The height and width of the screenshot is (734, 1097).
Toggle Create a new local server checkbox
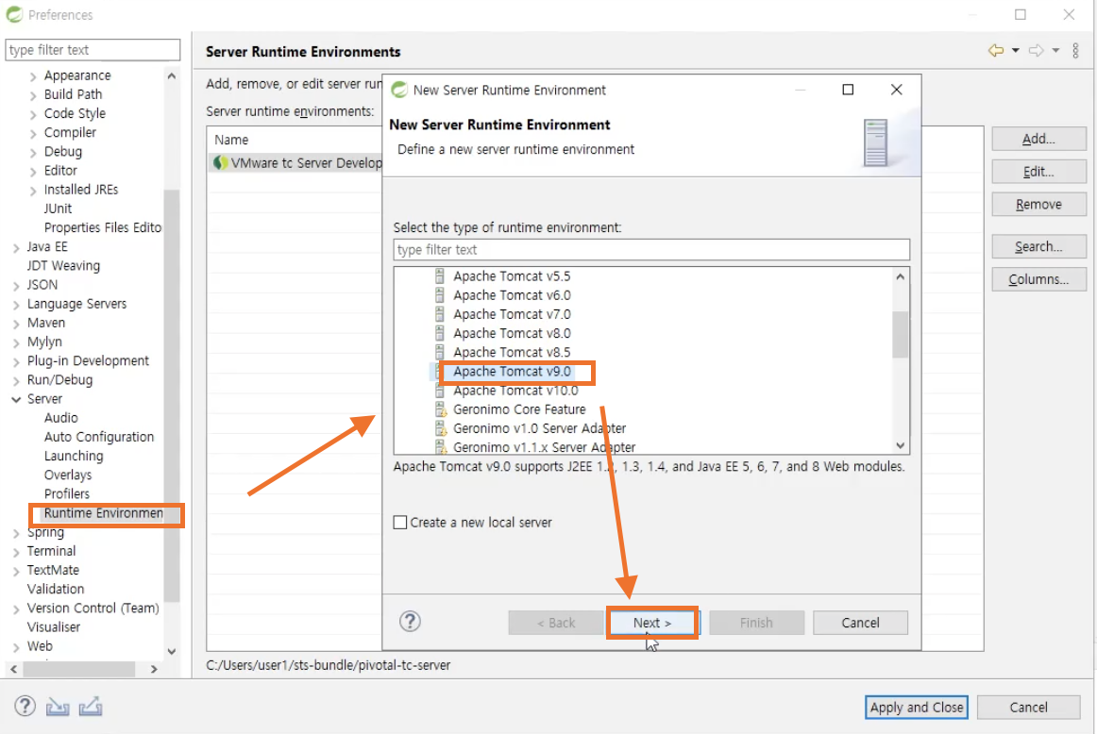click(x=400, y=522)
